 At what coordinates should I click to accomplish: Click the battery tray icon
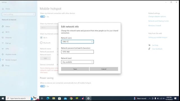coord(158,98)
